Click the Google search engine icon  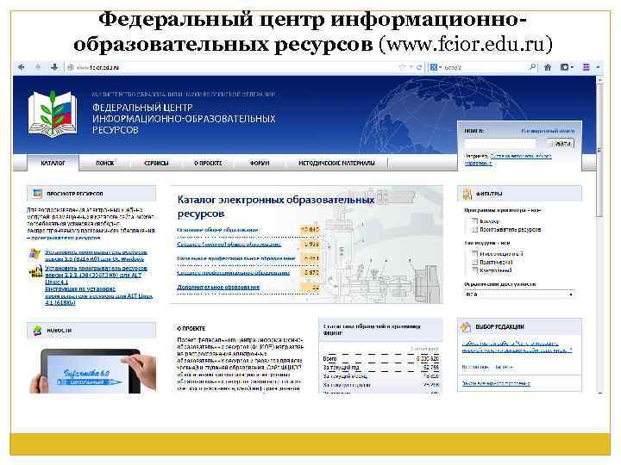(433, 67)
